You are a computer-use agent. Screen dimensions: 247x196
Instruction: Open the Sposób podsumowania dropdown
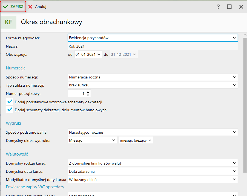(153, 132)
